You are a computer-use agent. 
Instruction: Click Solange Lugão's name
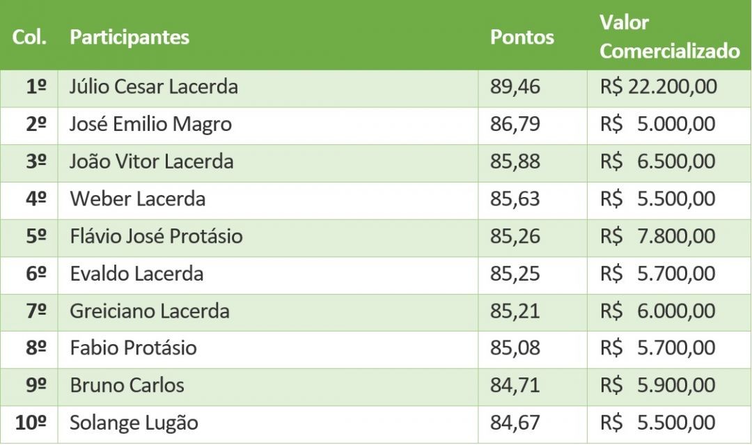coord(134,423)
